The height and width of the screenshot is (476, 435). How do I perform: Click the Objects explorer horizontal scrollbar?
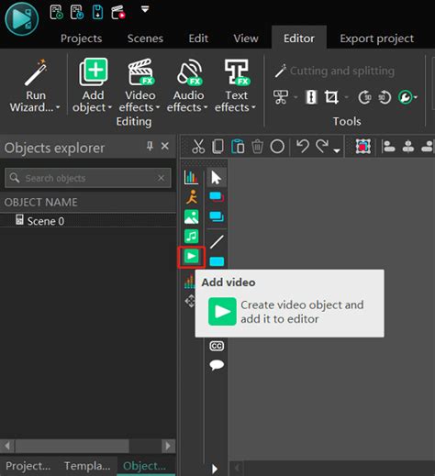point(88,446)
